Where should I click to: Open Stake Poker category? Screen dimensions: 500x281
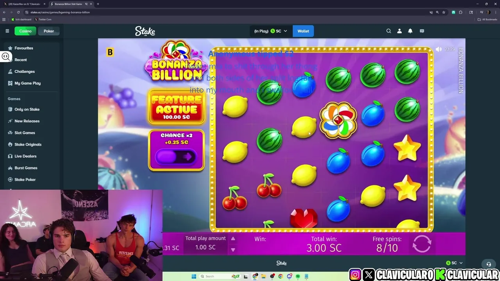(x=25, y=180)
